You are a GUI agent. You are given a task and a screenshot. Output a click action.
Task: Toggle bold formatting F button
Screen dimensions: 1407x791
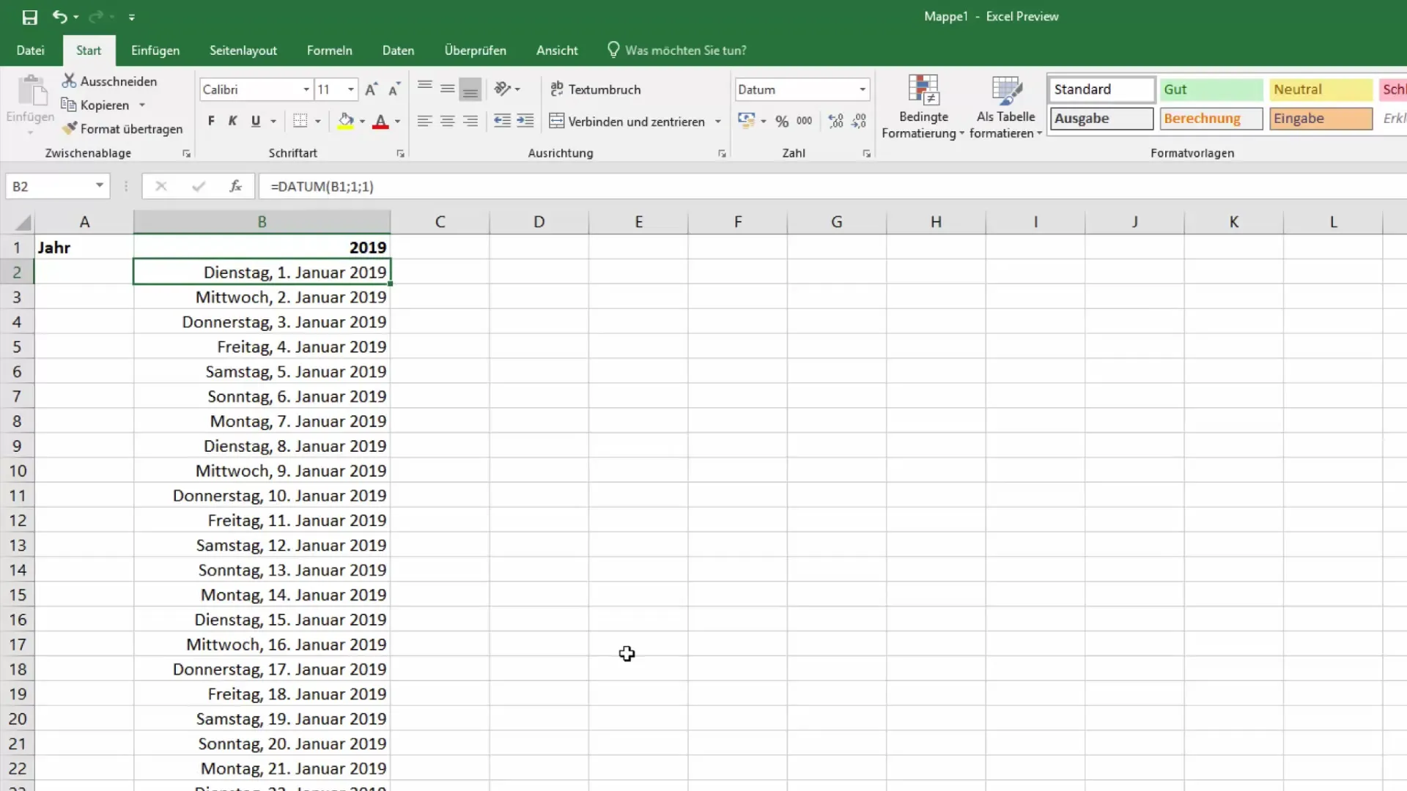point(211,122)
